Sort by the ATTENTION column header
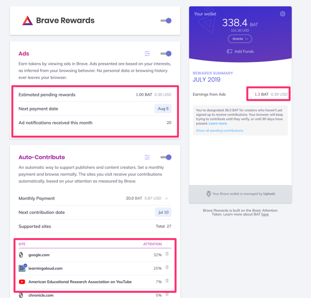Viewport: 311px width, 298px height. coord(152,244)
